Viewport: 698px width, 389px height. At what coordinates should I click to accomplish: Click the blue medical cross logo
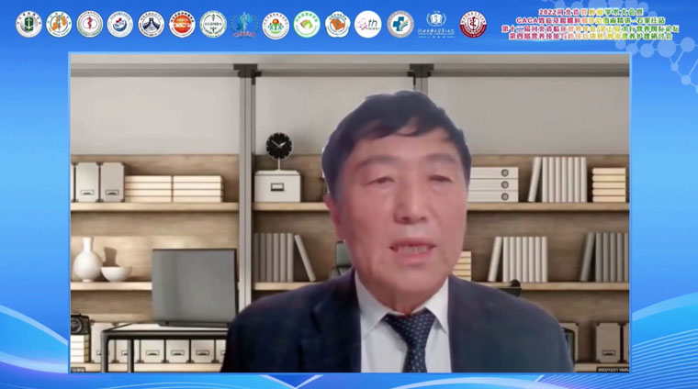click(x=400, y=24)
